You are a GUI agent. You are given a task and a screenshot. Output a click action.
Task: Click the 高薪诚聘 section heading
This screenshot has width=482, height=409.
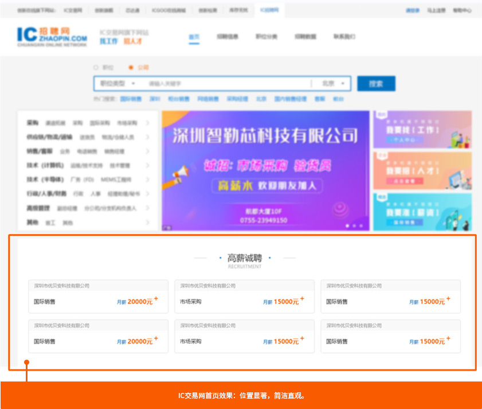tap(245, 258)
